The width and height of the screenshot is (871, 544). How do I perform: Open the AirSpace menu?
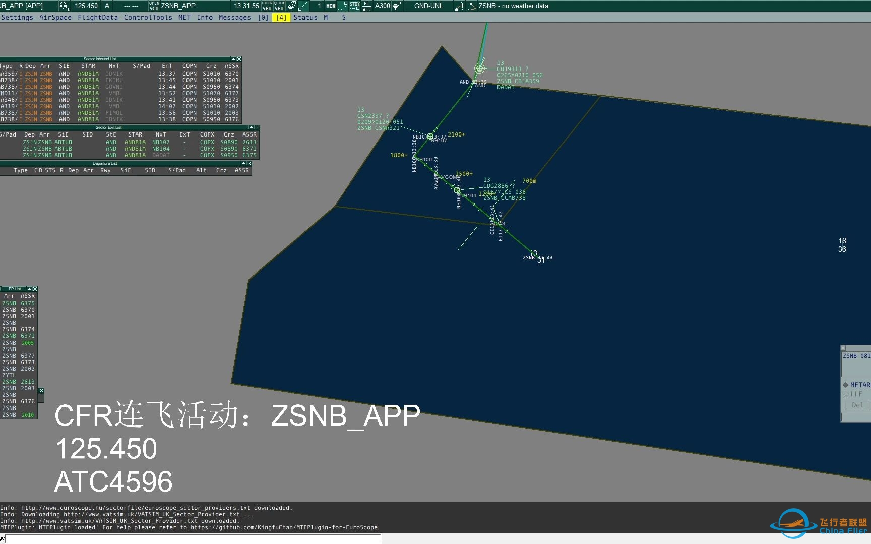55,17
